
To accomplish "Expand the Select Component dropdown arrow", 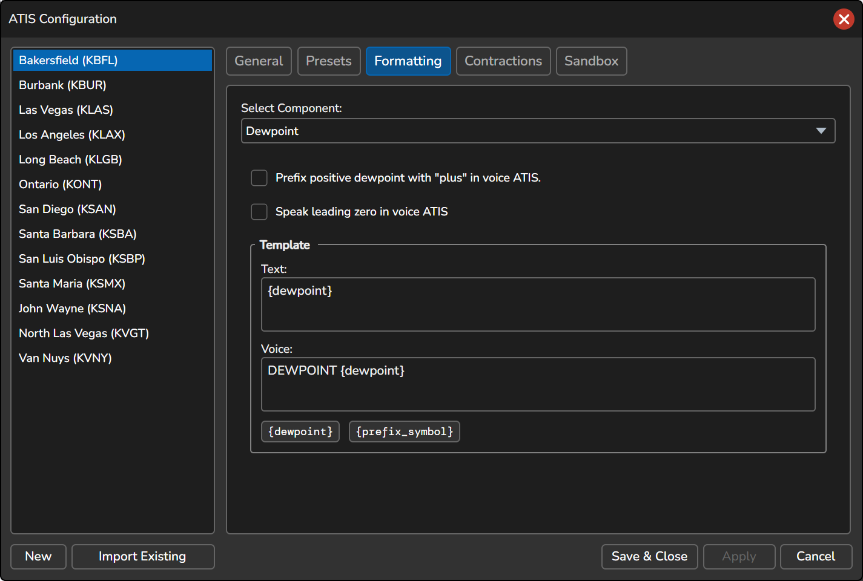I will click(x=821, y=131).
